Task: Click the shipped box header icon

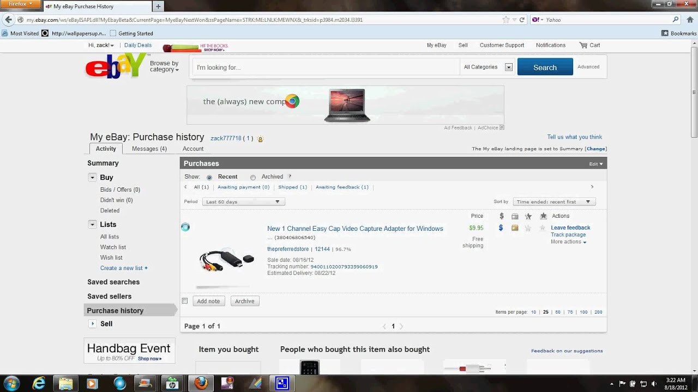Action: tap(515, 216)
